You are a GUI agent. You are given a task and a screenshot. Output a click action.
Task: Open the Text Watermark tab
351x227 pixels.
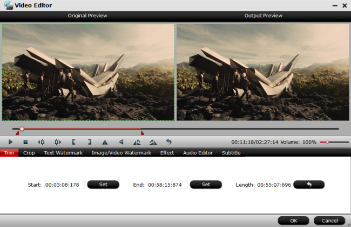(63, 153)
